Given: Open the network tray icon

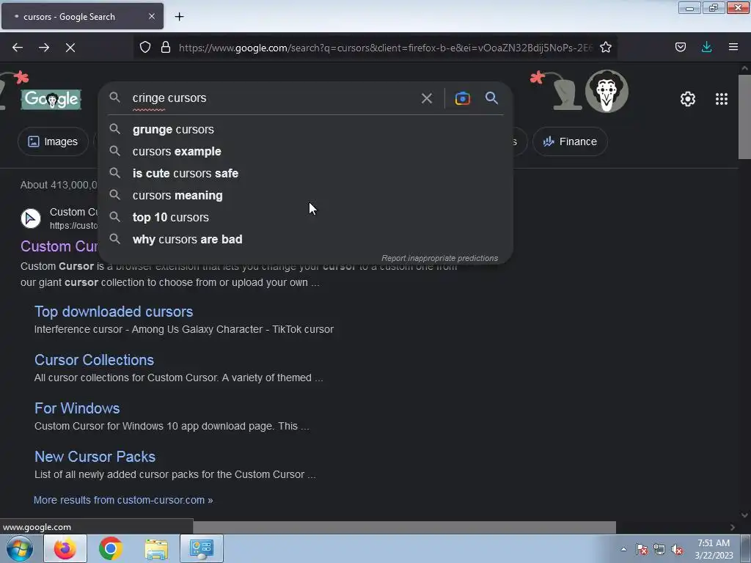Looking at the screenshot, I should [x=659, y=549].
